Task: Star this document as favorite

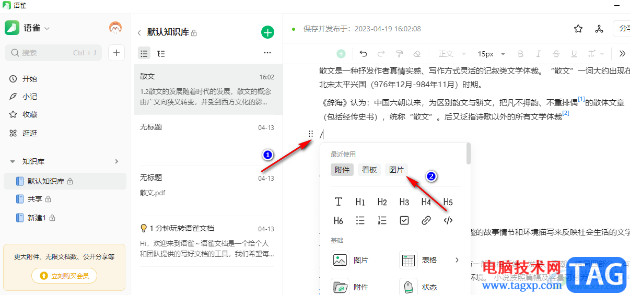Action: point(578,29)
